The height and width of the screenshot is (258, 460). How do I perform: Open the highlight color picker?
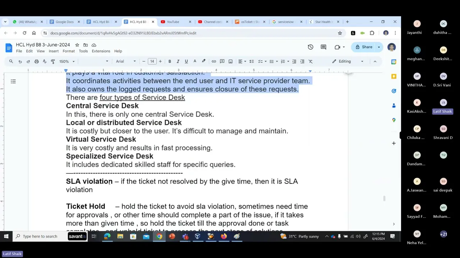pos(203,61)
